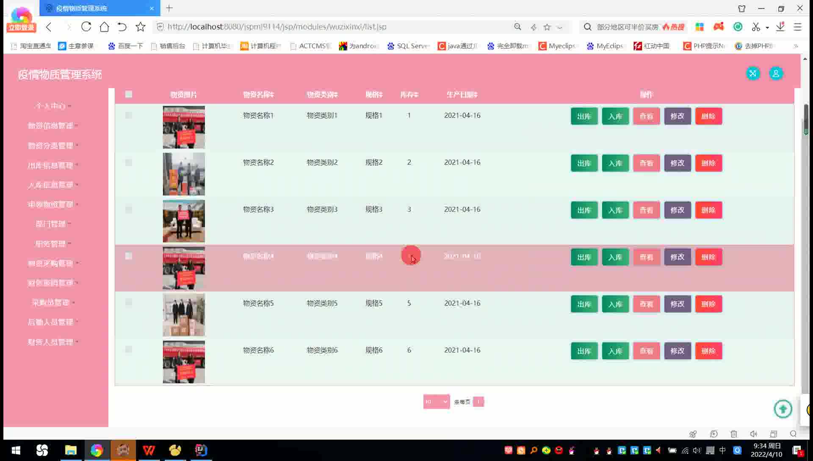Open the page size dropdown
This screenshot has width=813, height=461.
436,402
